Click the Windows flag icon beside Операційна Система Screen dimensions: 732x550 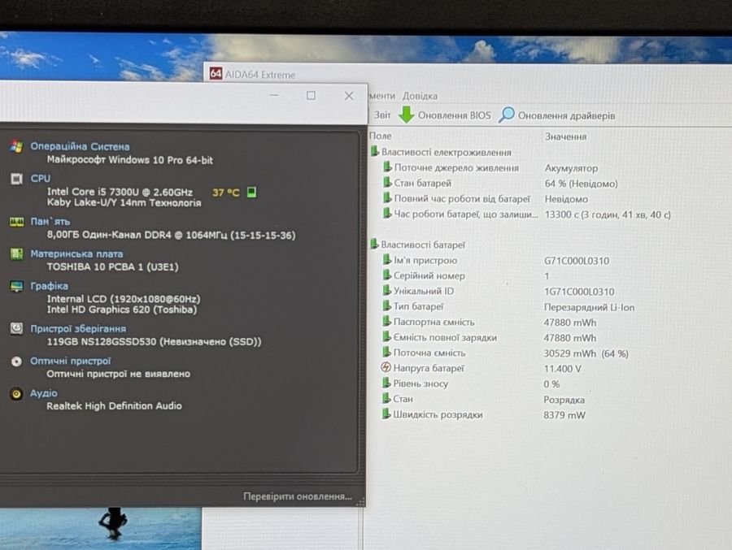click(16, 146)
